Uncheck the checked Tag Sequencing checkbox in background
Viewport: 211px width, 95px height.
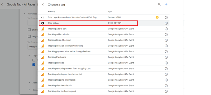tap(34, 65)
